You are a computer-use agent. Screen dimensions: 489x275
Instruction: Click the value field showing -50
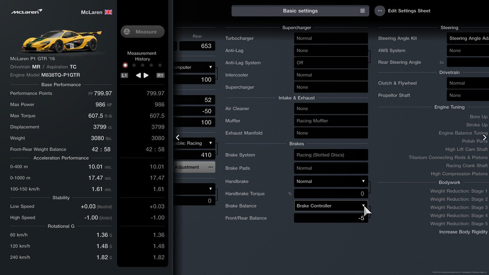(194, 111)
